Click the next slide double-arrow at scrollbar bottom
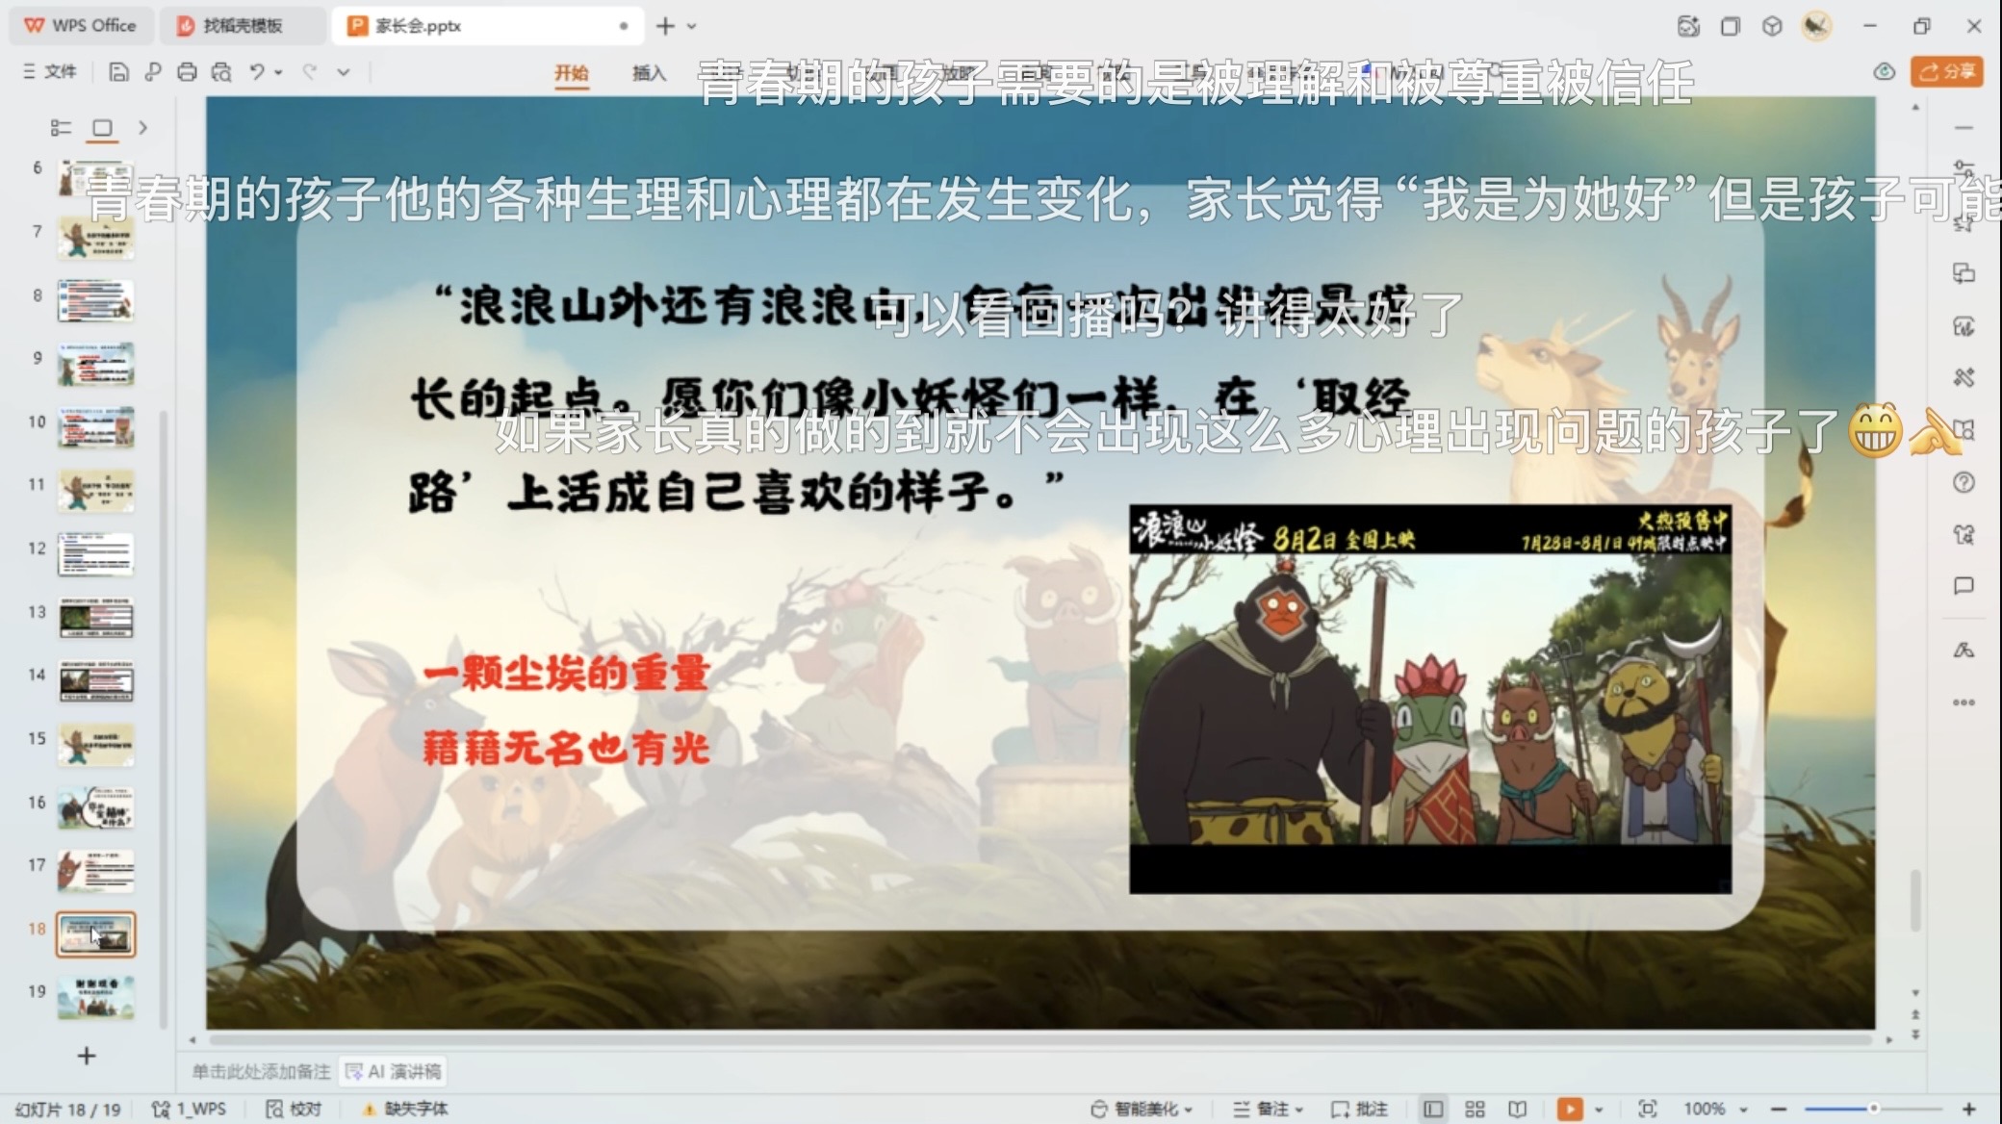The image size is (2002, 1124). click(1915, 1035)
